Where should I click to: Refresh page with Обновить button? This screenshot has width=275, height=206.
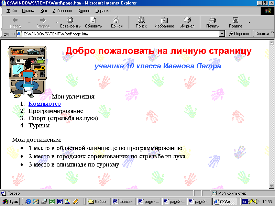pyautogui.click(x=93, y=22)
